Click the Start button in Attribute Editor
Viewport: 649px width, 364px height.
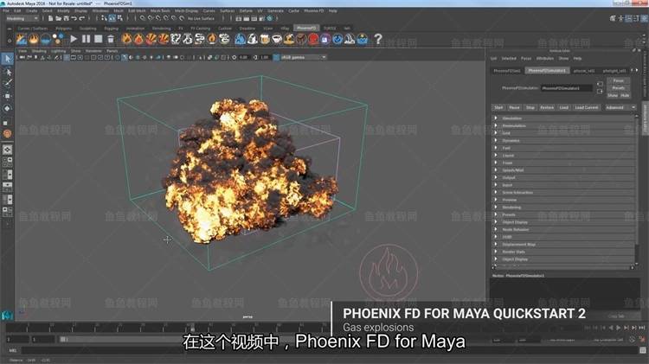498,107
